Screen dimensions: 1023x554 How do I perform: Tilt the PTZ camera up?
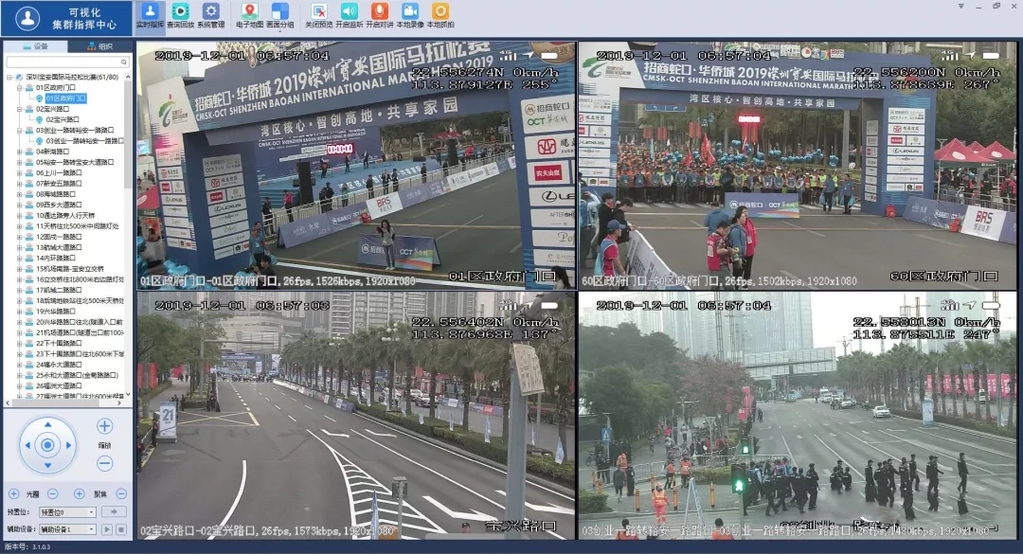tap(47, 425)
